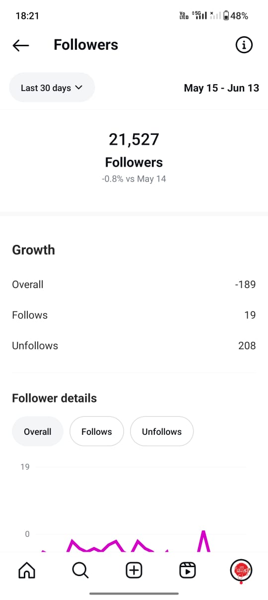Select the Overall filter chip
Viewport: 268px width, 600px height.
coord(38,432)
